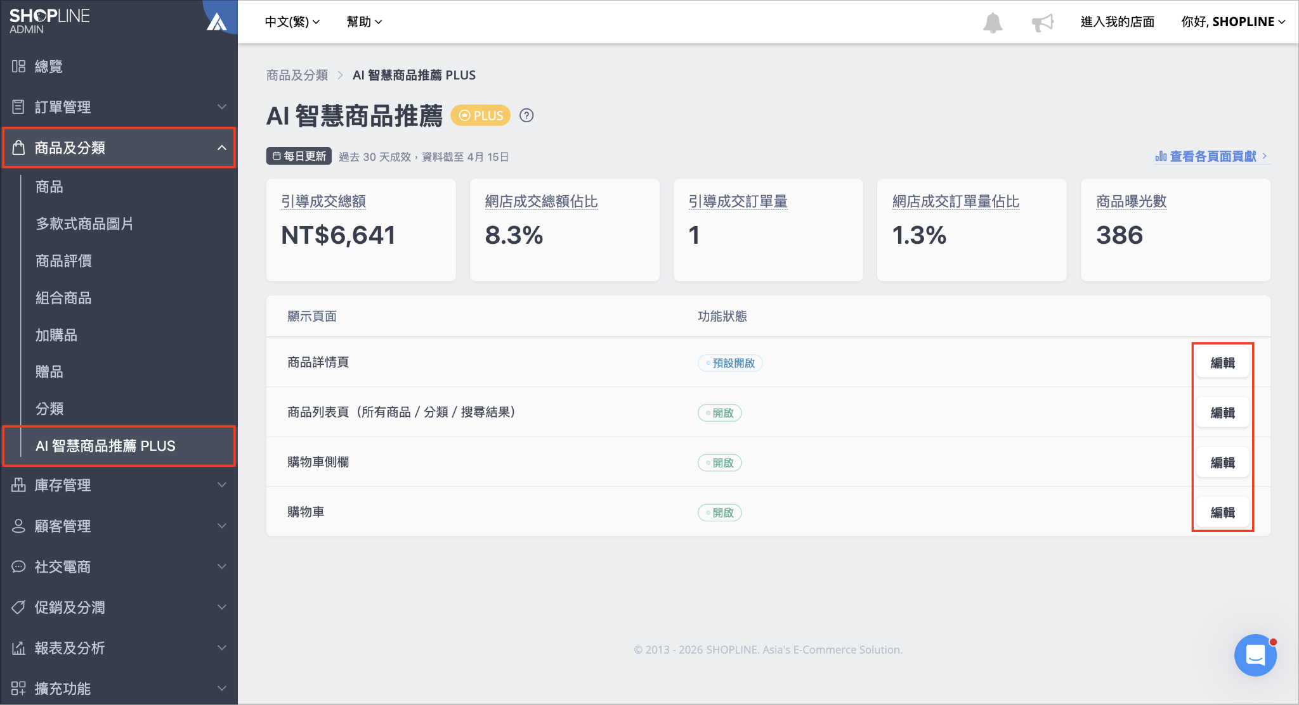Collapse the 商品及分類 chevron
Image resolution: width=1299 pixels, height=705 pixels.
tap(221, 148)
